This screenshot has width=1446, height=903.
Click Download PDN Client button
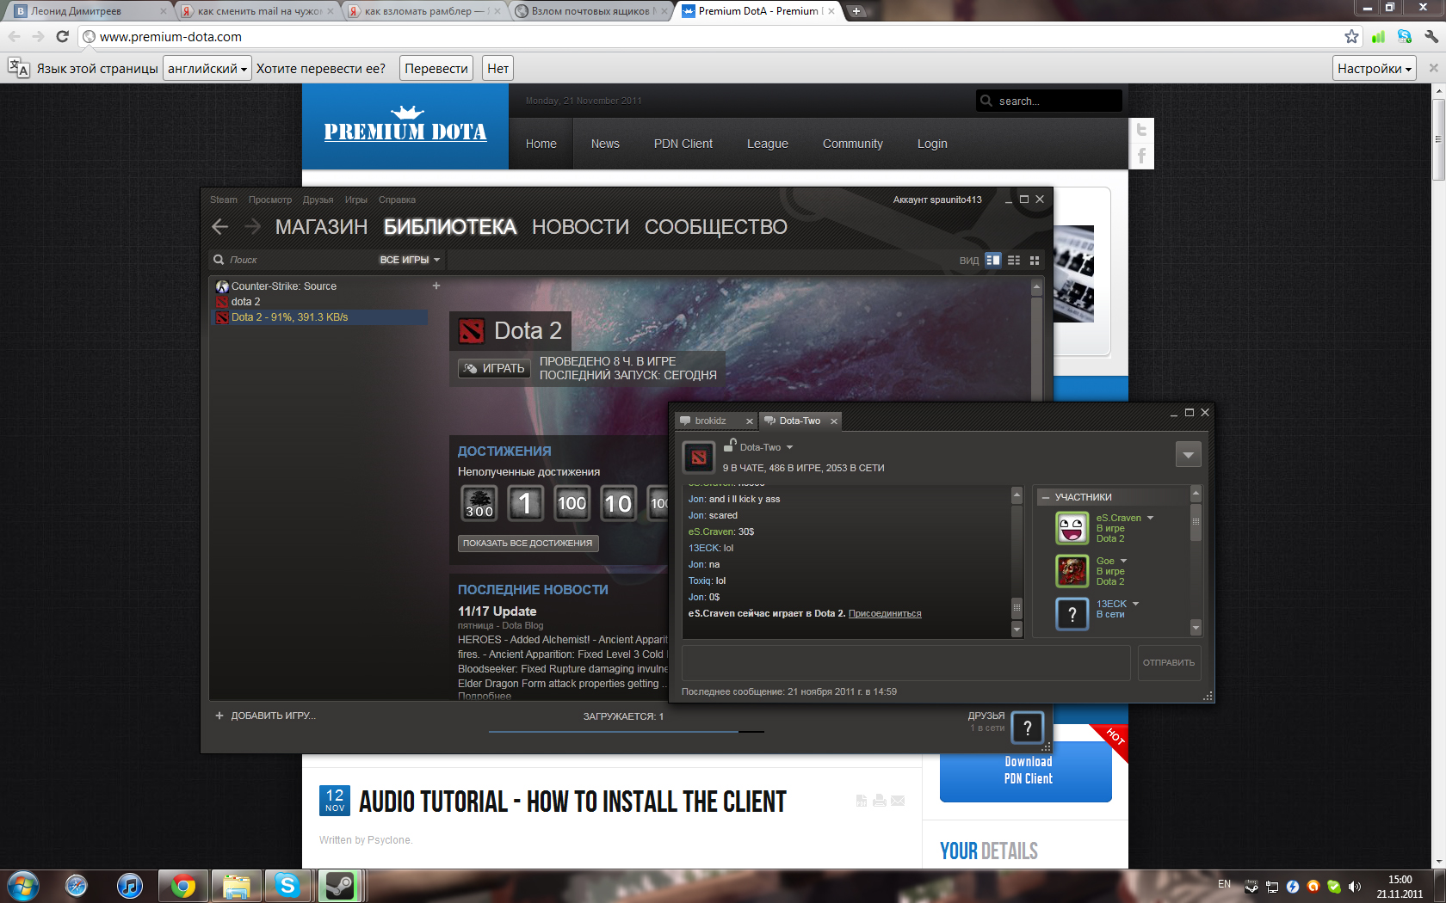pos(1026,771)
